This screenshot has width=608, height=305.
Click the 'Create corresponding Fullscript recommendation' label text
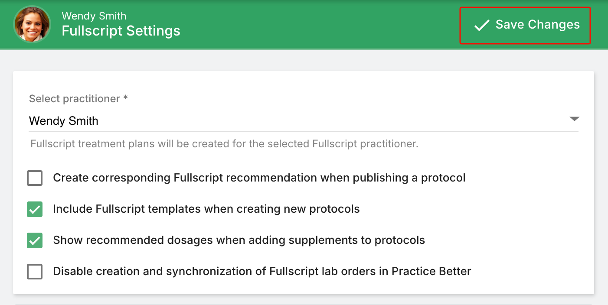tap(259, 178)
